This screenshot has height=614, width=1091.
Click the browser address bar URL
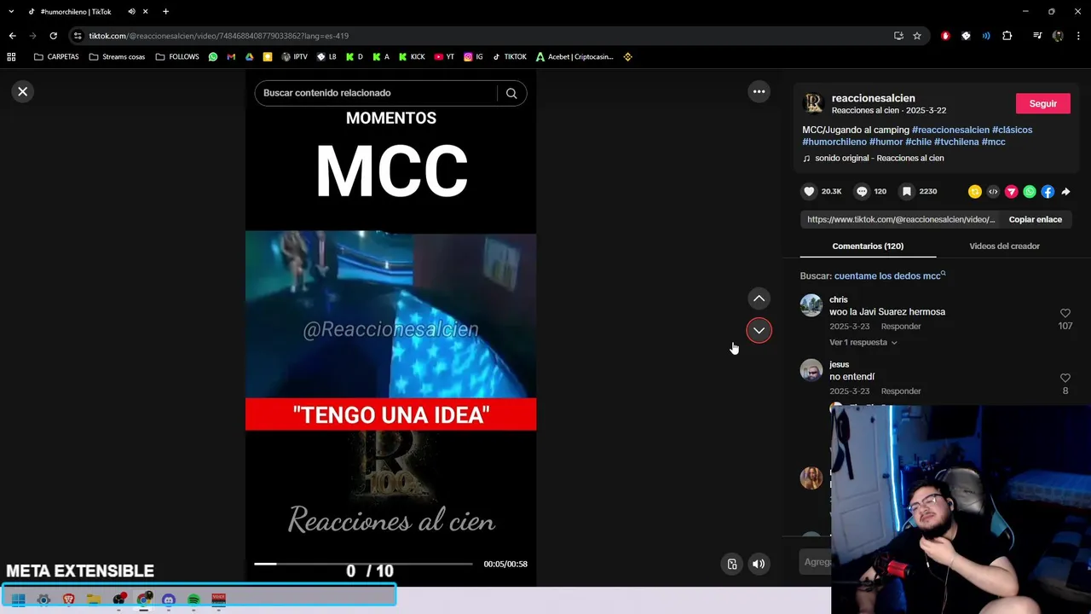pos(218,36)
